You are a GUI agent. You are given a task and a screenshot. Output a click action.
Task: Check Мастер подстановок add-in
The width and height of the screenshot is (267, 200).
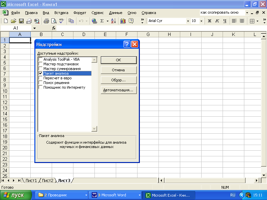[40, 64]
